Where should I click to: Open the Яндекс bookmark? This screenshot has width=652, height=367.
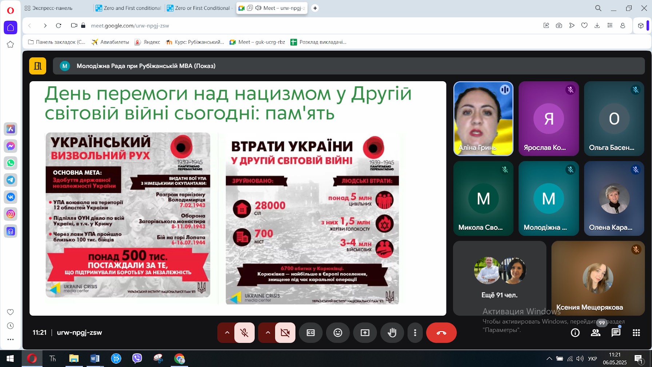pyautogui.click(x=147, y=42)
